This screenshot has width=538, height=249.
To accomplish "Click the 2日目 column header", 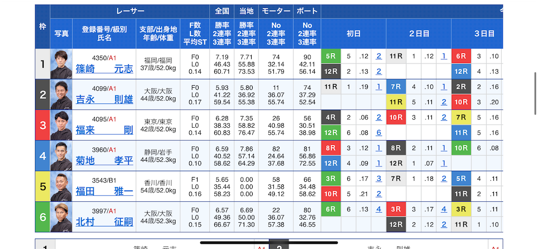I will pos(419,34).
